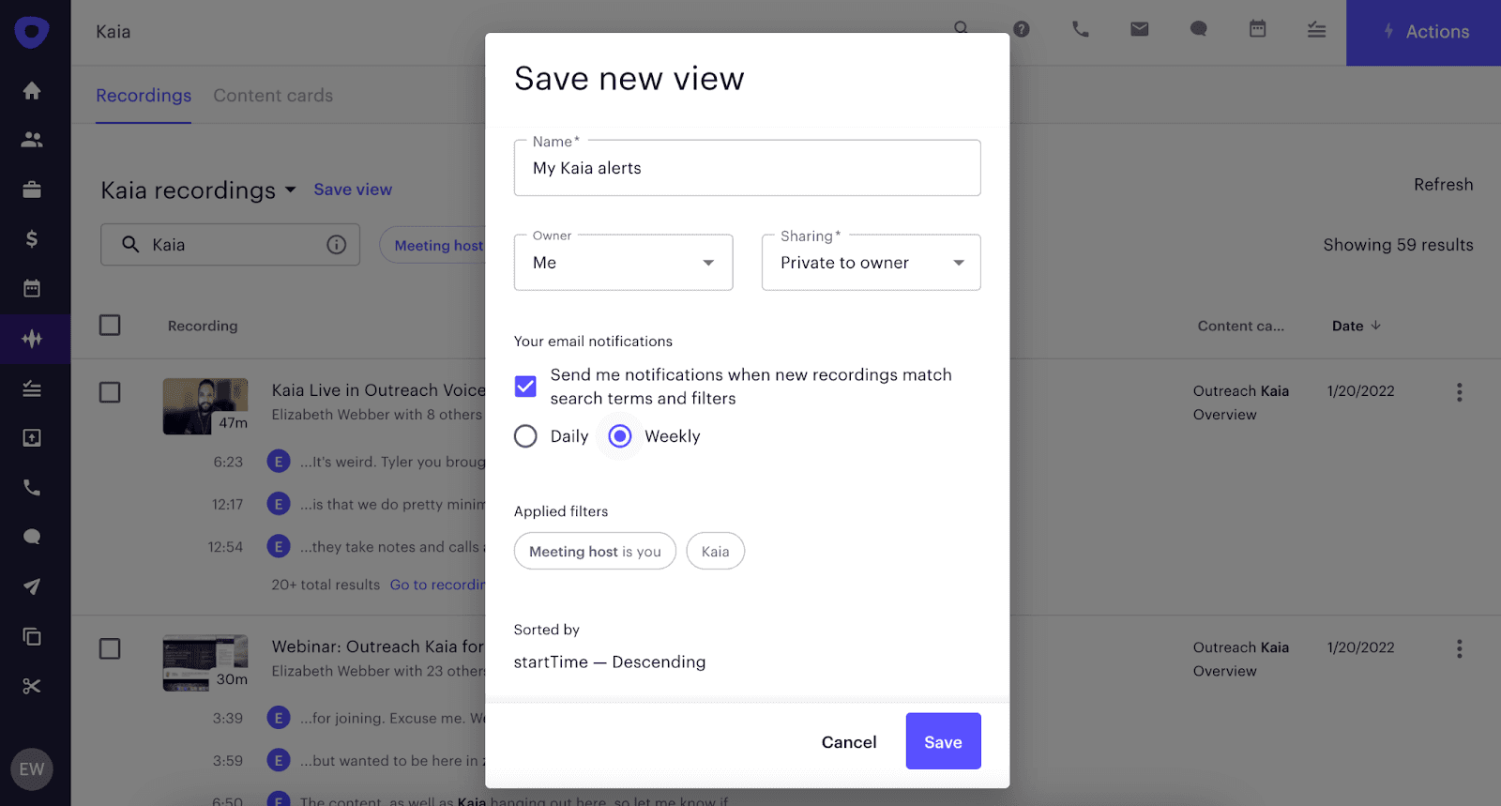Image resolution: width=1501 pixels, height=806 pixels.
Task: Open the scissors Snippets sidebar icon
Action: pyautogui.click(x=32, y=686)
